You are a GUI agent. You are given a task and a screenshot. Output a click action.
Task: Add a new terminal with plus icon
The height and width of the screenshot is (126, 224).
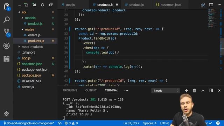pyautogui.click(x=187, y=91)
